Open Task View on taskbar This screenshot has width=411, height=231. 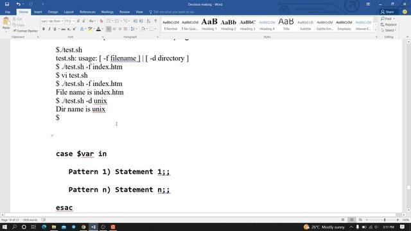pos(33,227)
